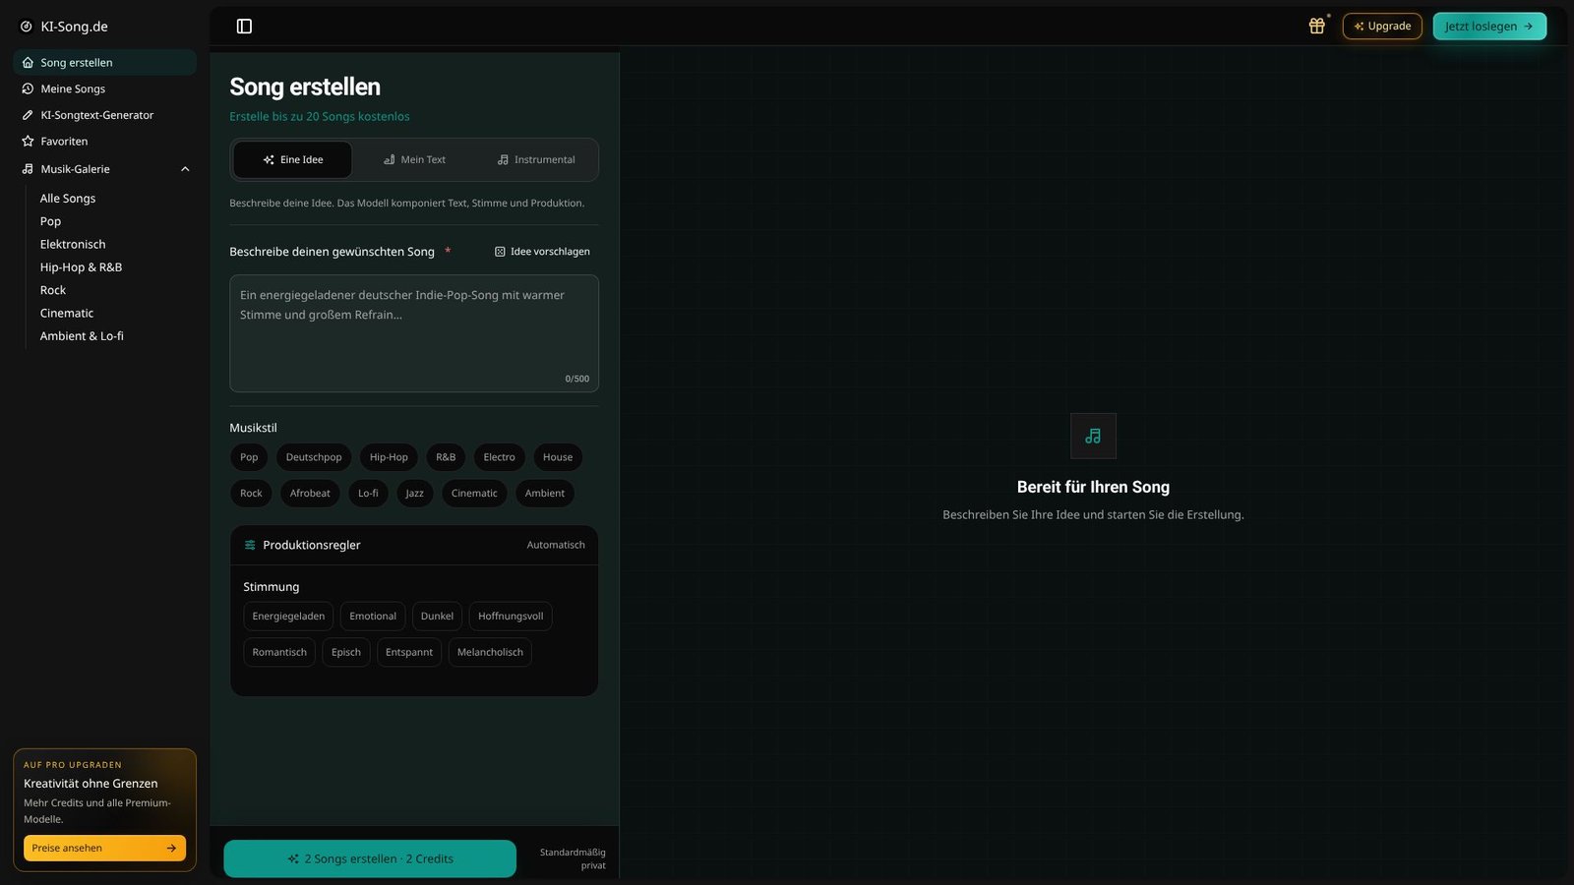The height and width of the screenshot is (885, 1574).
Task: Click Jetzt loslegen button
Action: [1489, 27]
